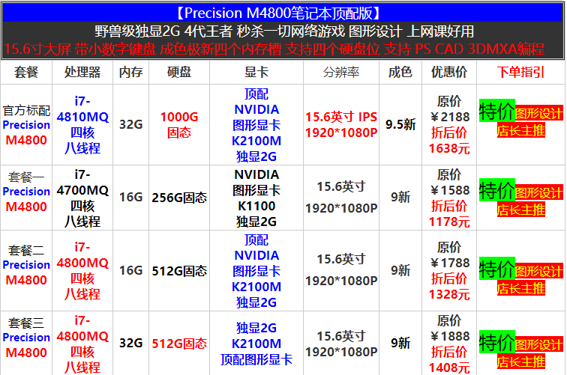Click the 15.6英寸 1920*1080P cell in 套餐二 row
Screen dimensions: 567x375
pos(341,270)
